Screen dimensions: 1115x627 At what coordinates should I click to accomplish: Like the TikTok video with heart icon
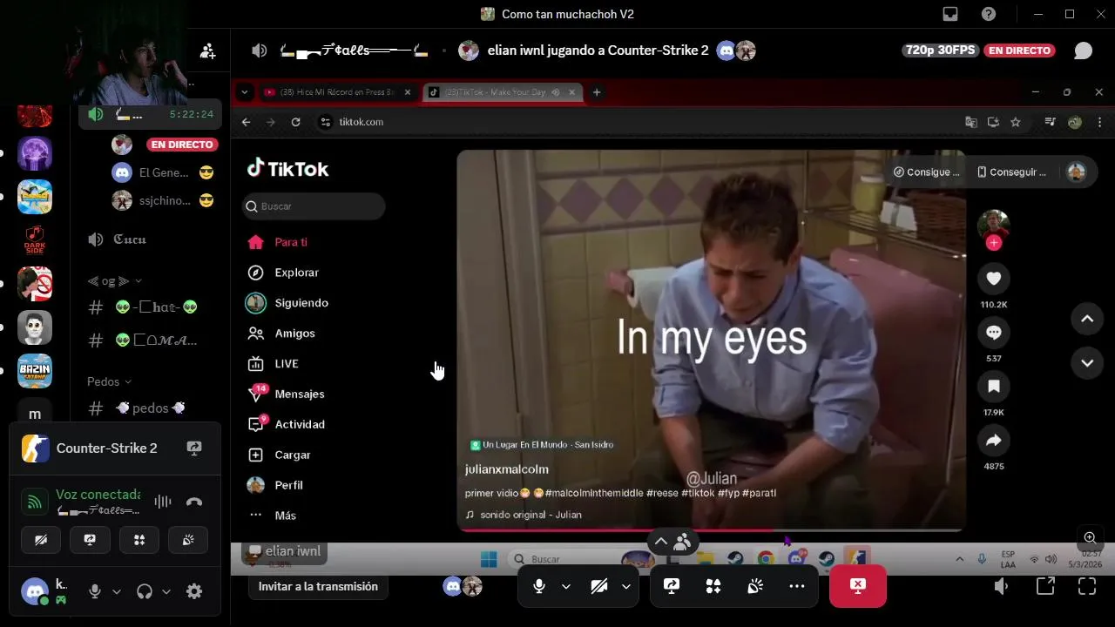[994, 279]
